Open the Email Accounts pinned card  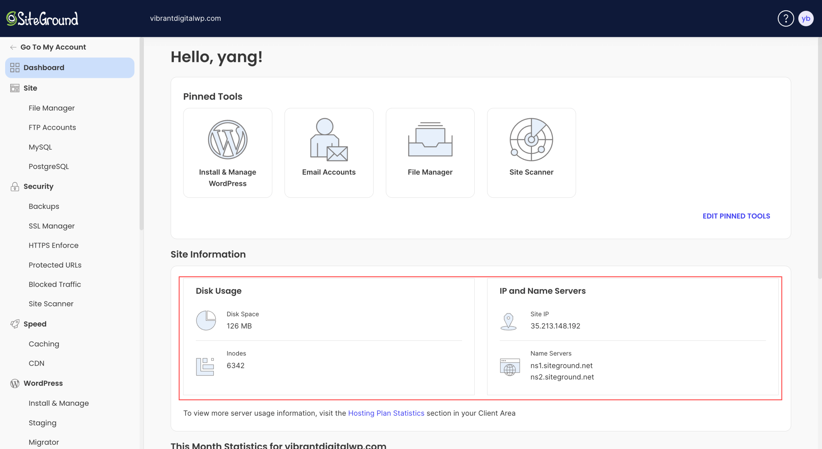[x=329, y=153]
